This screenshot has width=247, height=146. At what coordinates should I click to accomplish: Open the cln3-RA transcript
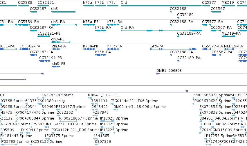point(64,25)
